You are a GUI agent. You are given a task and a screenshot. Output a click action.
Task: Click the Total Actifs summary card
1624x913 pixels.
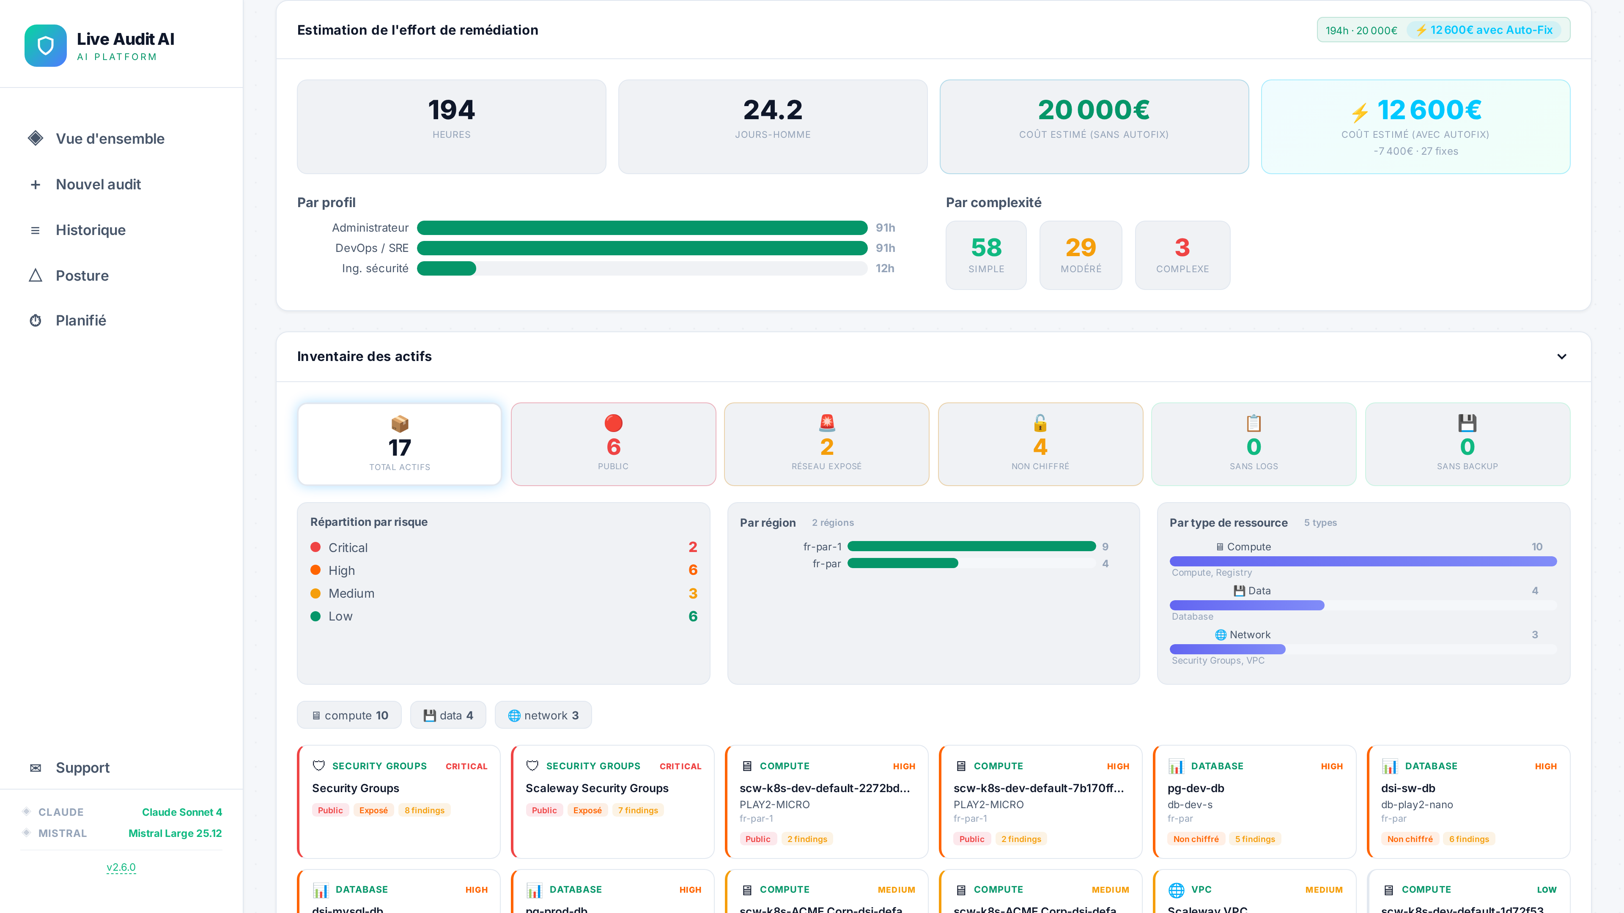pyautogui.click(x=400, y=444)
